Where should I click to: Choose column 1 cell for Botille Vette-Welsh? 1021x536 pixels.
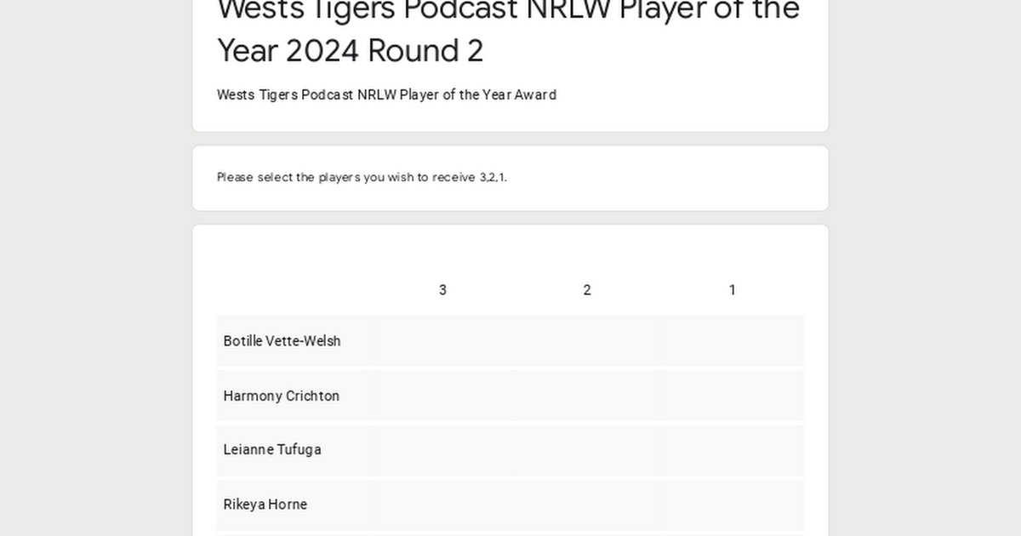click(732, 341)
